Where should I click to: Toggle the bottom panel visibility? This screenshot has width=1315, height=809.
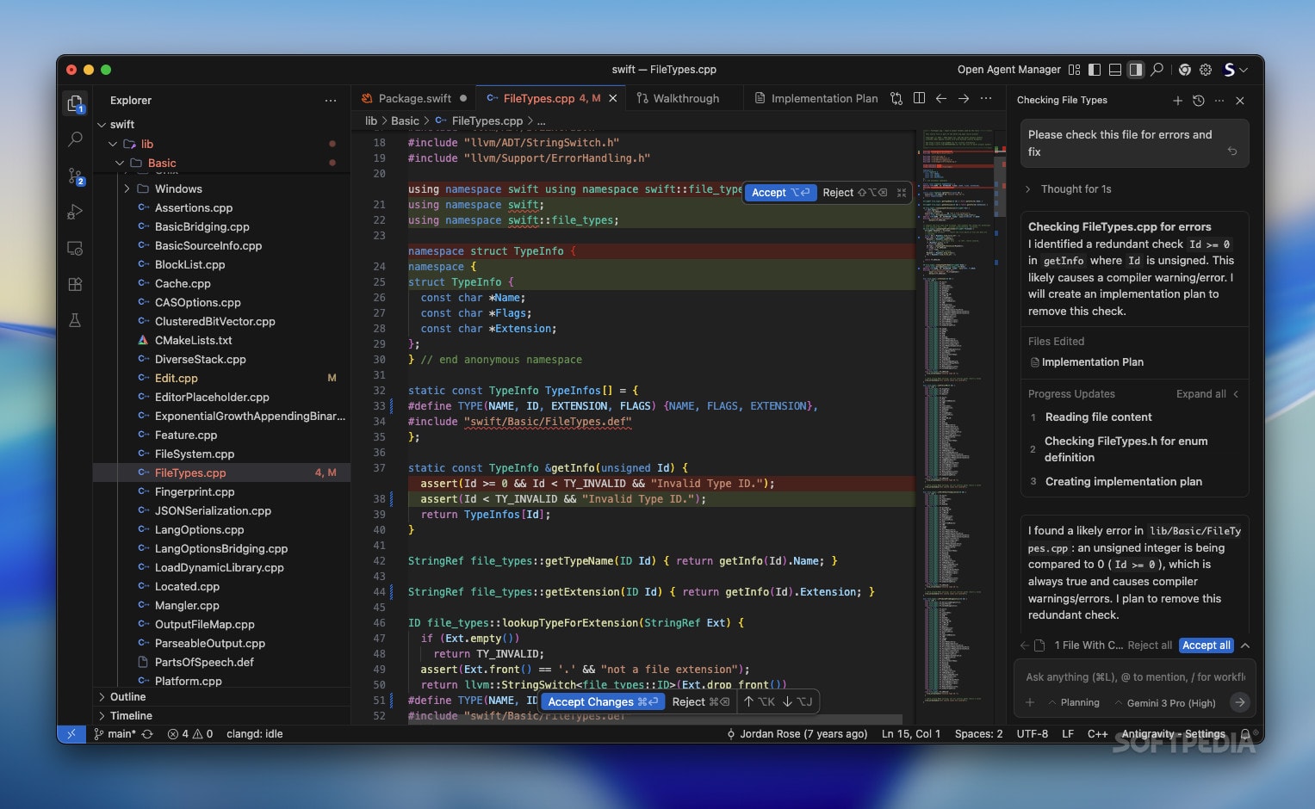click(x=1115, y=70)
